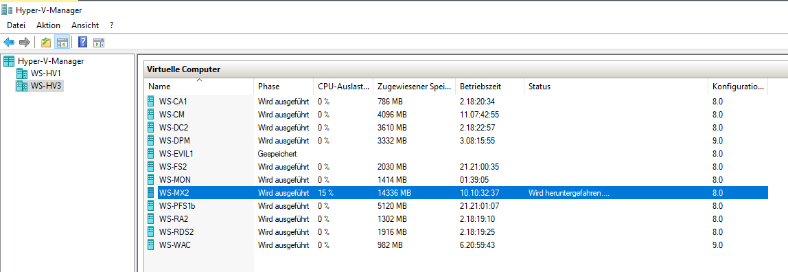
Task: Select the WS-CA1 virtual machine name
Action: [x=174, y=101]
